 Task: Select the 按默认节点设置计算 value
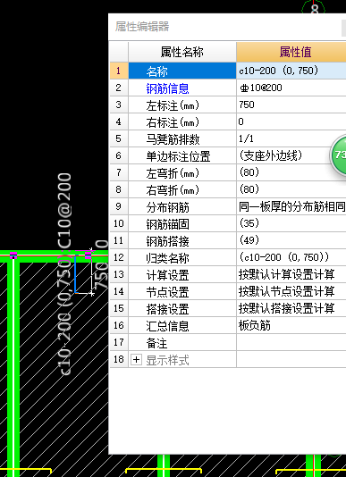[x=287, y=292]
